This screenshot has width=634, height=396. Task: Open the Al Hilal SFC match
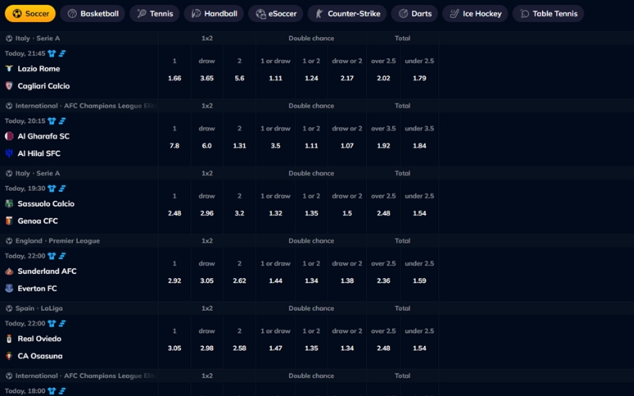pos(39,154)
